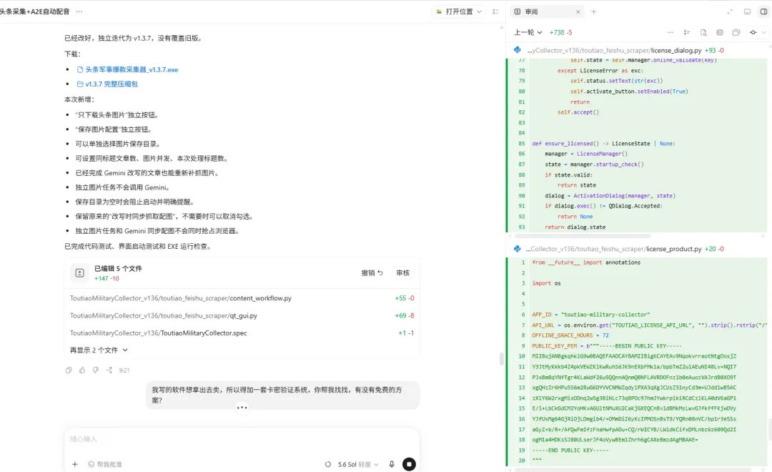
Task: Click the 9:21 timestamp
Action: tap(124, 370)
